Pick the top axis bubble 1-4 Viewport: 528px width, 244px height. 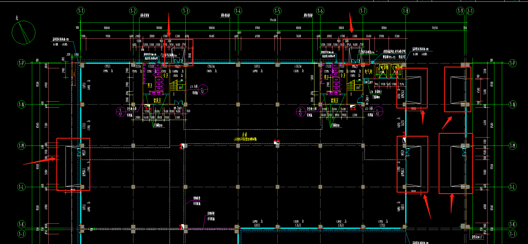coord(238,11)
